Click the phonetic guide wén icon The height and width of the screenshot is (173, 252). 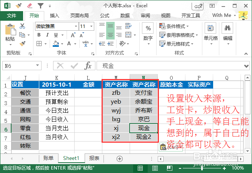(x=85, y=43)
